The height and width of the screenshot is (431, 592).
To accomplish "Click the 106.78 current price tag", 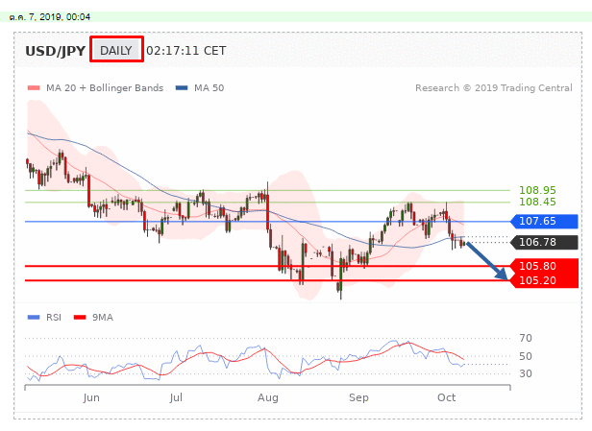I will 544,242.
